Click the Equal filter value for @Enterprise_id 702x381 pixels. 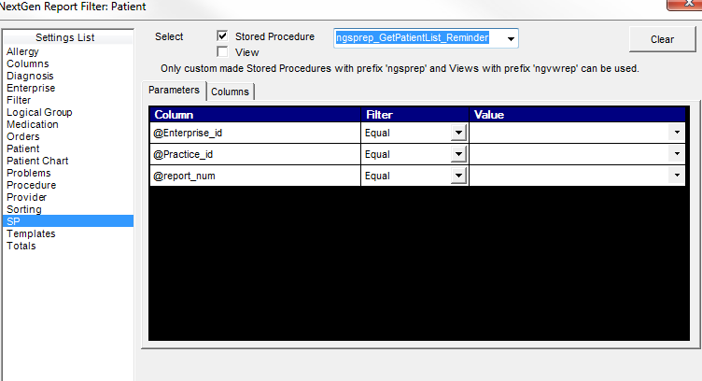tap(377, 133)
